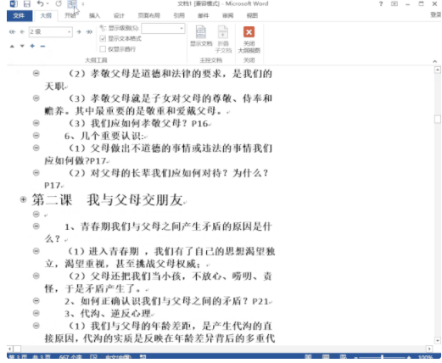Demote outline level with single right arrow
This screenshot has width=442, height=363.
79,32
